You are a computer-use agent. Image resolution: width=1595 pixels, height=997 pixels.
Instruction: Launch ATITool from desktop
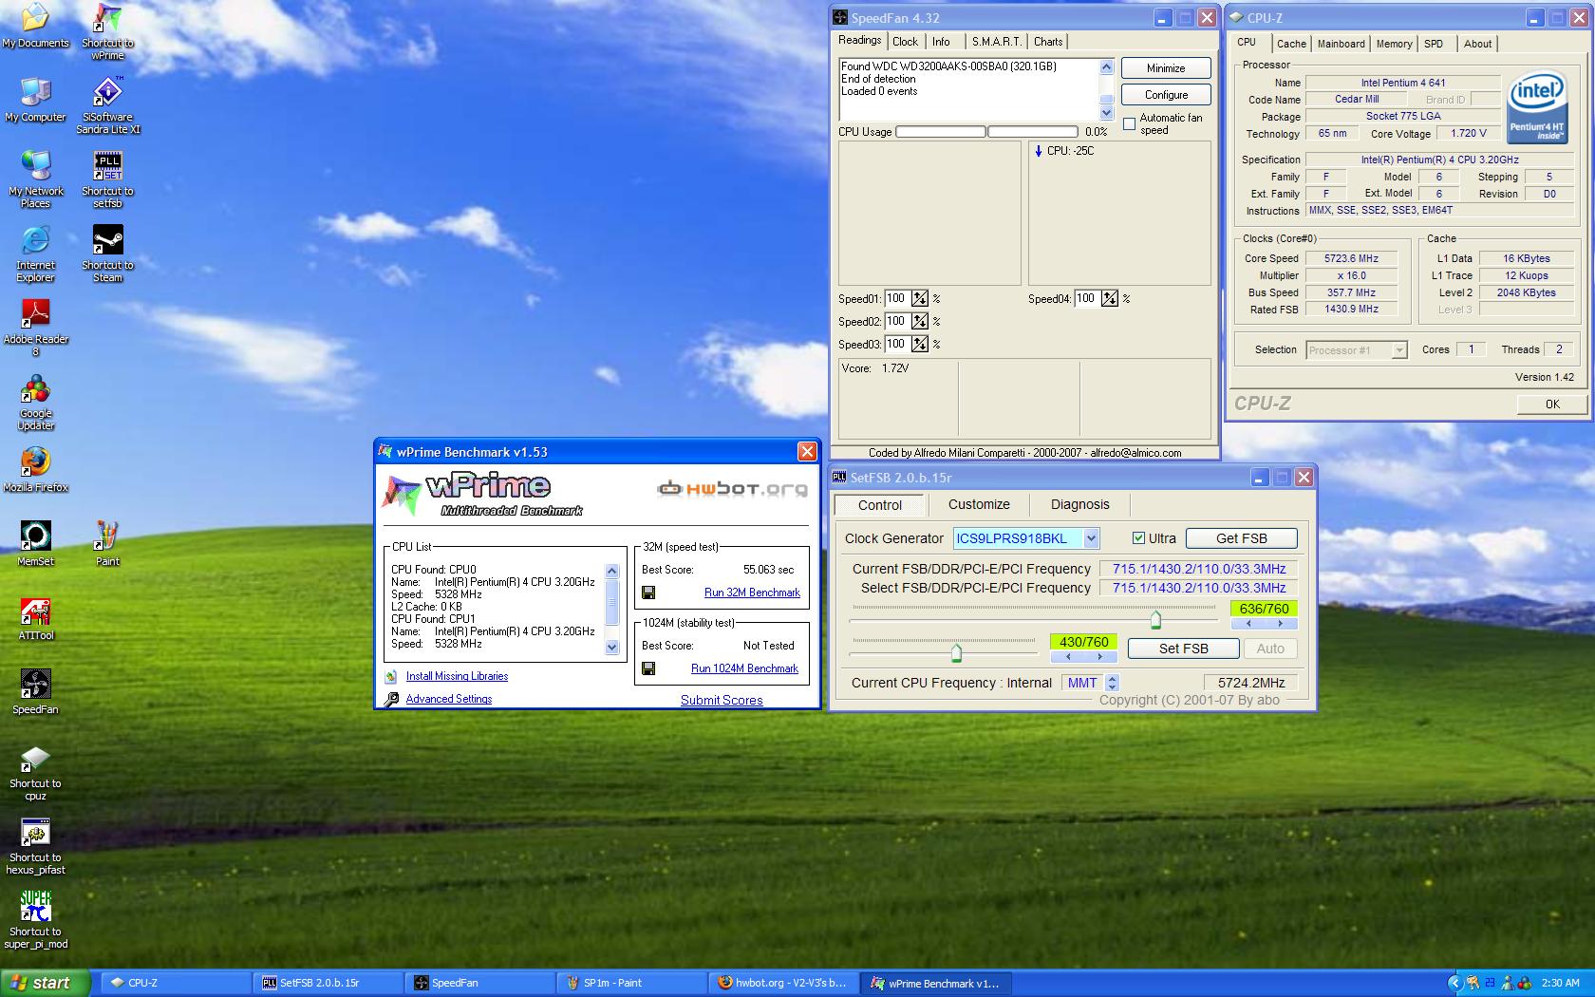(x=35, y=618)
